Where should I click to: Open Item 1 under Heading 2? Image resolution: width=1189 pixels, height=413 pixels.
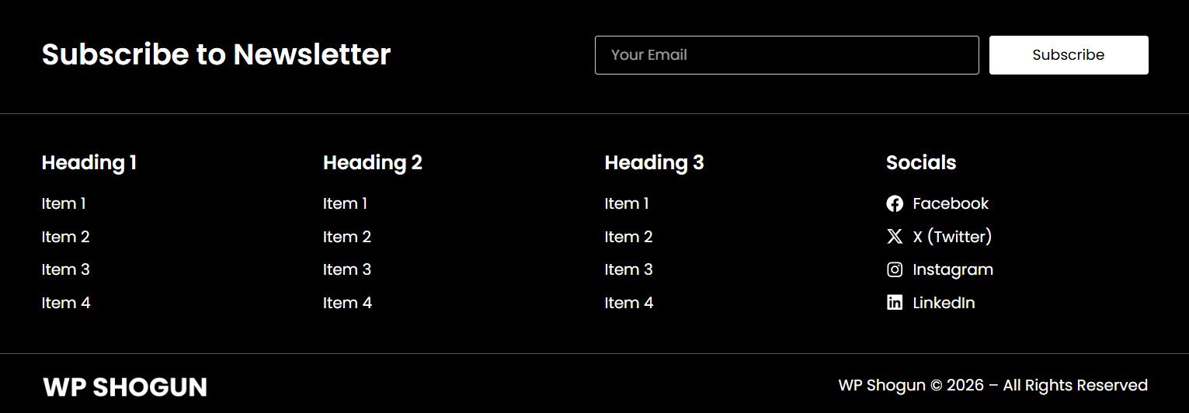click(x=345, y=203)
